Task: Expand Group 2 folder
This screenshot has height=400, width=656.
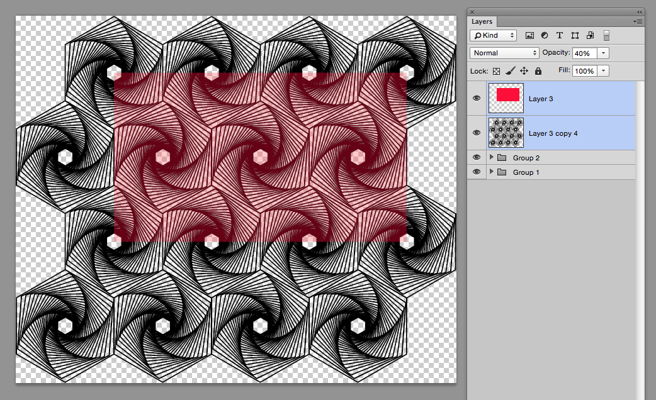Action: (x=492, y=157)
